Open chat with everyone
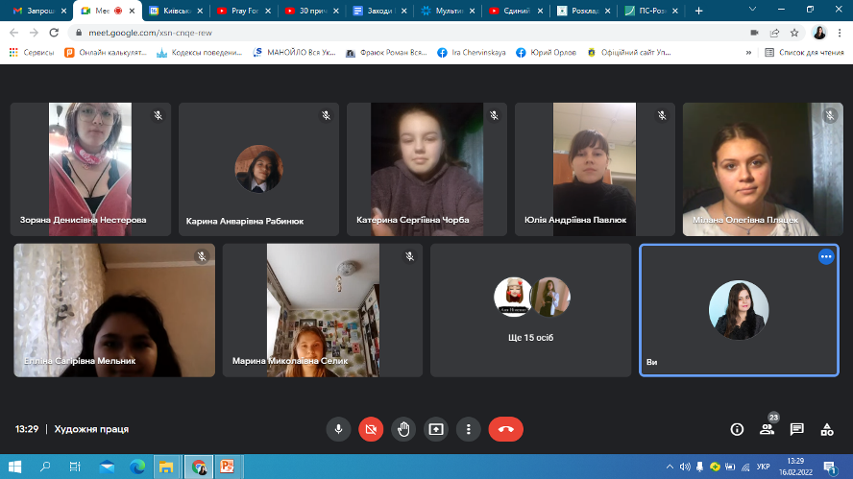The width and height of the screenshot is (853, 479). click(x=797, y=429)
